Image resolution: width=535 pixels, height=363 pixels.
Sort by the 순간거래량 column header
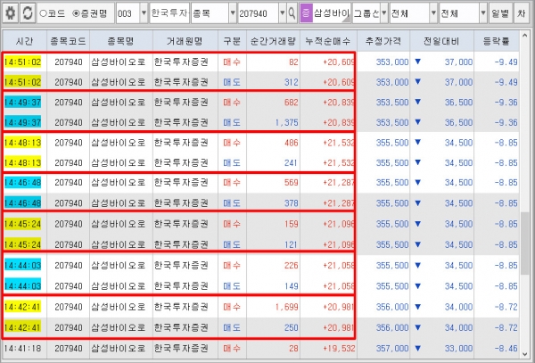pyautogui.click(x=274, y=41)
